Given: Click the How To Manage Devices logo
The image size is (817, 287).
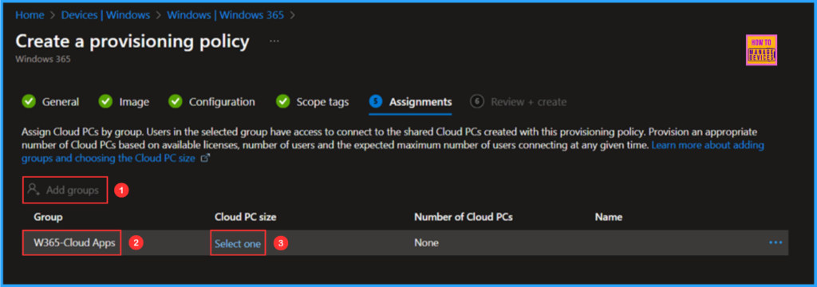Looking at the screenshot, I should pos(761,50).
